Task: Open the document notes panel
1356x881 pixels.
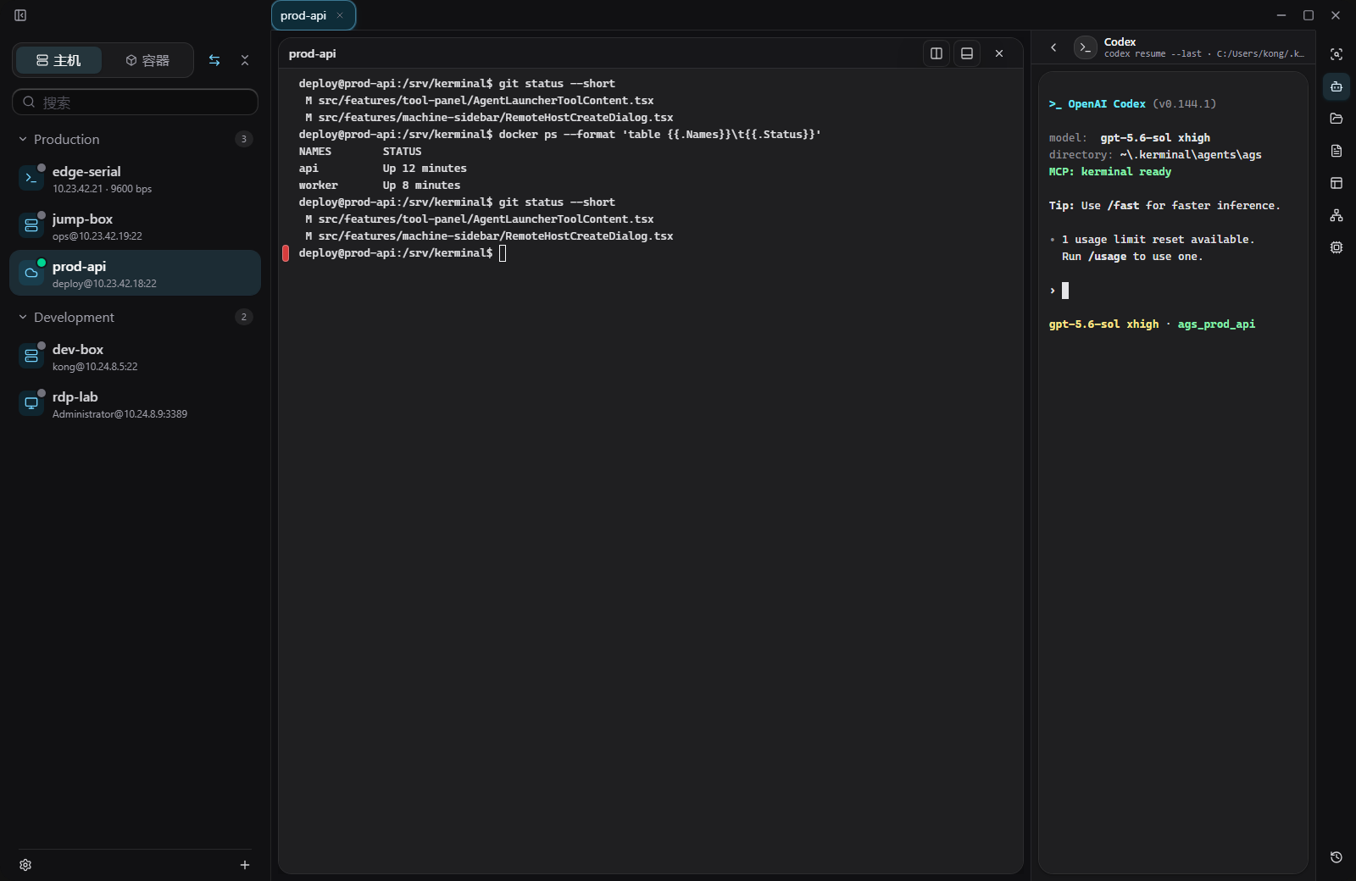Action: pyautogui.click(x=1337, y=151)
